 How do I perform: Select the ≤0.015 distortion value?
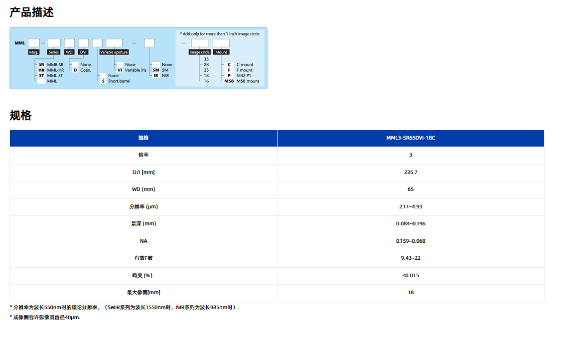[x=411, y=276]
